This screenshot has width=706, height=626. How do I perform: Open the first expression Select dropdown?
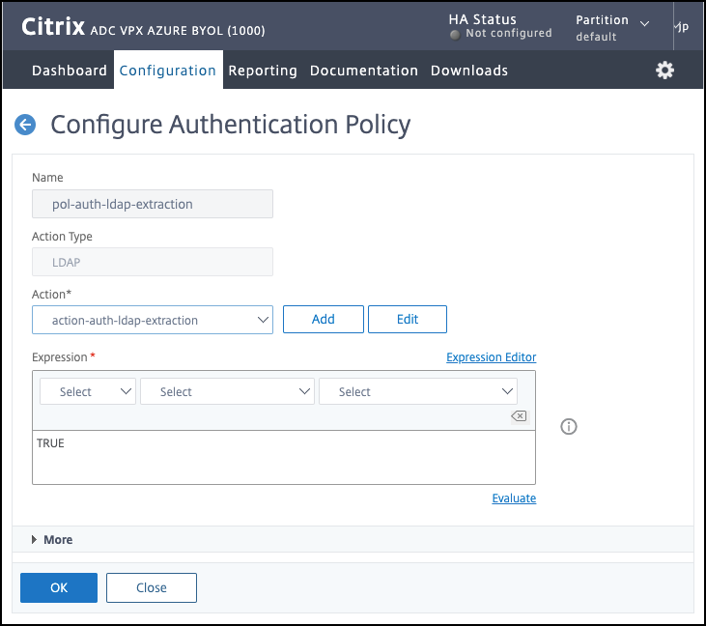pyautogui.click(x=88, y=391)
